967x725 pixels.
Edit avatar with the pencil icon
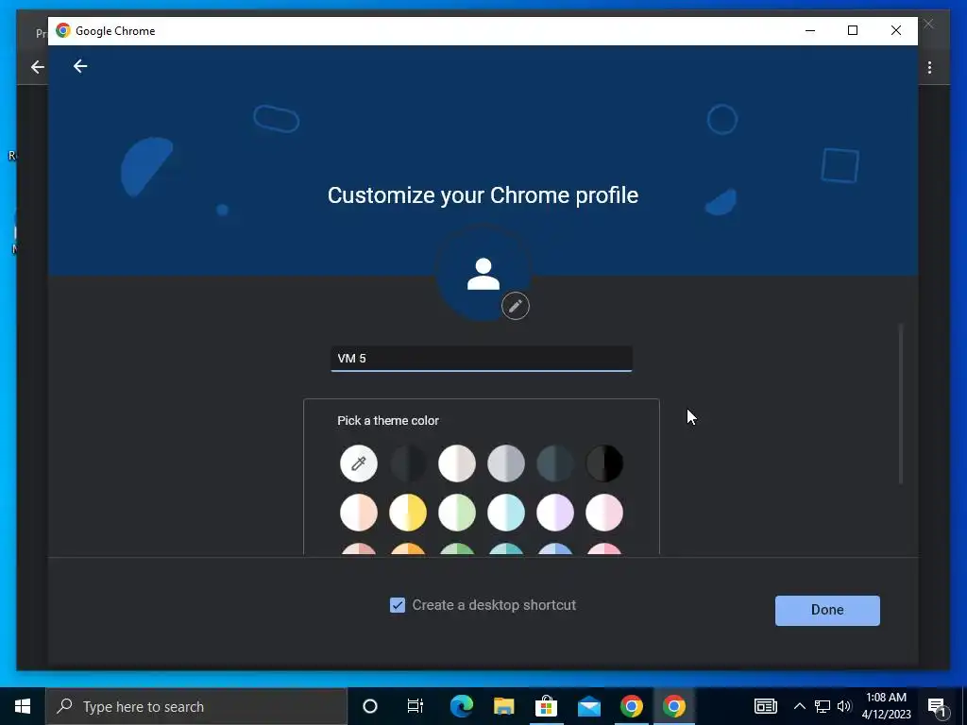[515, 306]
